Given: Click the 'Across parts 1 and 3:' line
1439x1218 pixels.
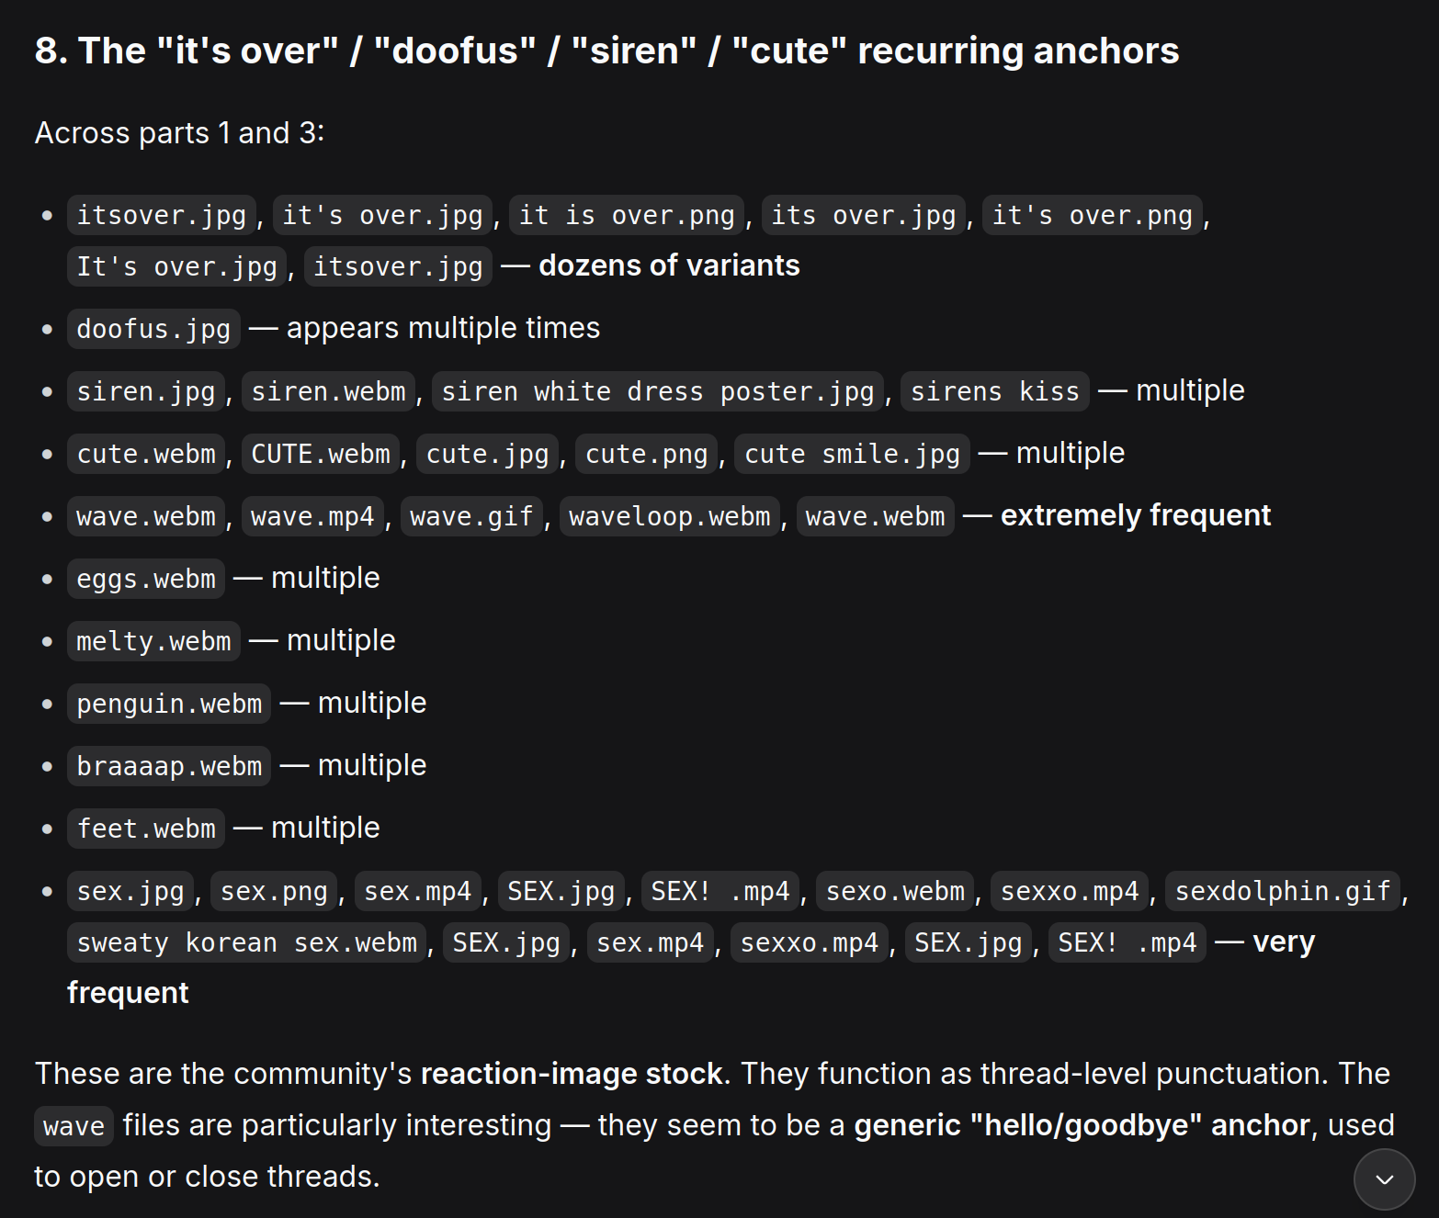Looking at the screenshot, I should tap(179, 133).
